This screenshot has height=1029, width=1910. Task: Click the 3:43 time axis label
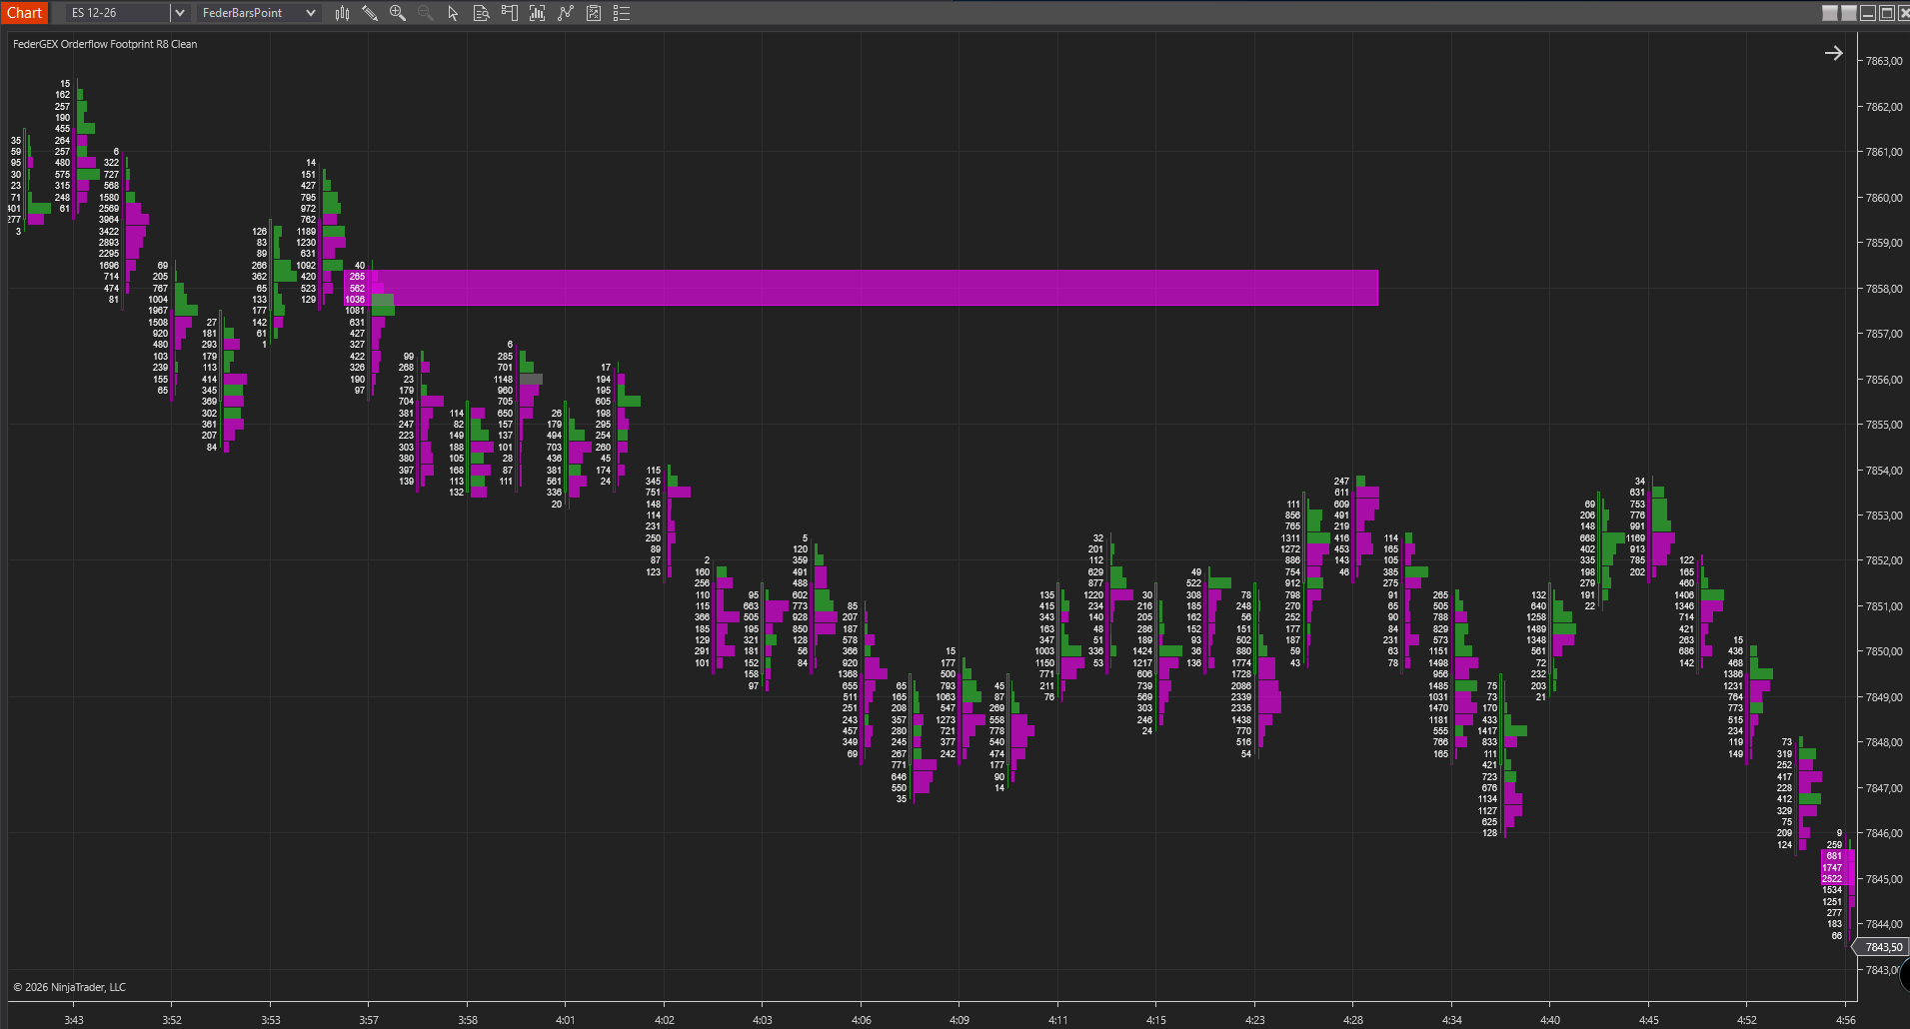coord(74,1020)
